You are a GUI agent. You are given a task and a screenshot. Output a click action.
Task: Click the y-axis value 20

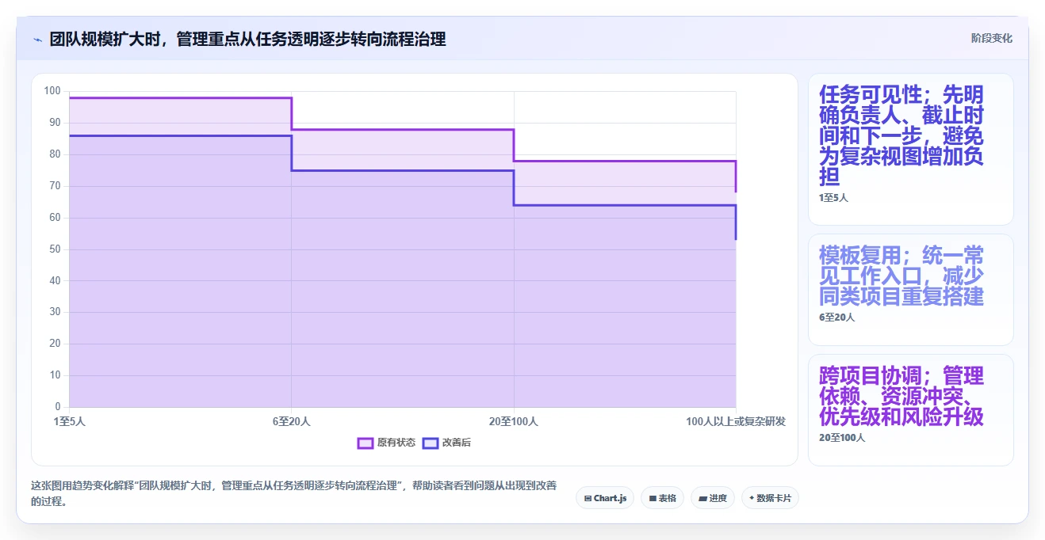pos(55,344)
